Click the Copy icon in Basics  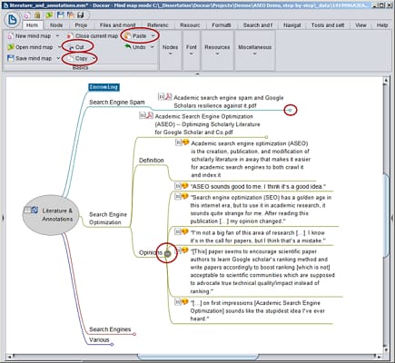pos(70,58)
